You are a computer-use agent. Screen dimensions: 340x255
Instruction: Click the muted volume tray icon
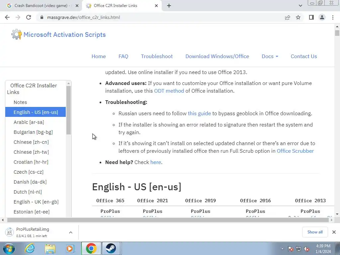(306, 249)
